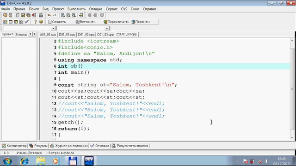Click the editor vertical scrollbar down arrow
The height and width of the screenshot is (166, 296).
(x=292, y=137)
